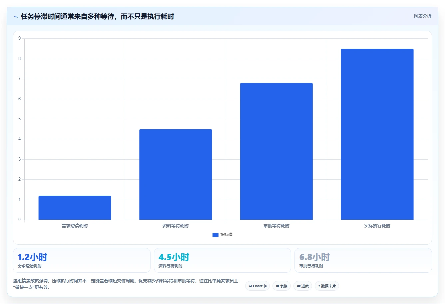The image size is (445, 304).
Task: Click x-axis label 需求澄清耗时
Action: [75, 226]
